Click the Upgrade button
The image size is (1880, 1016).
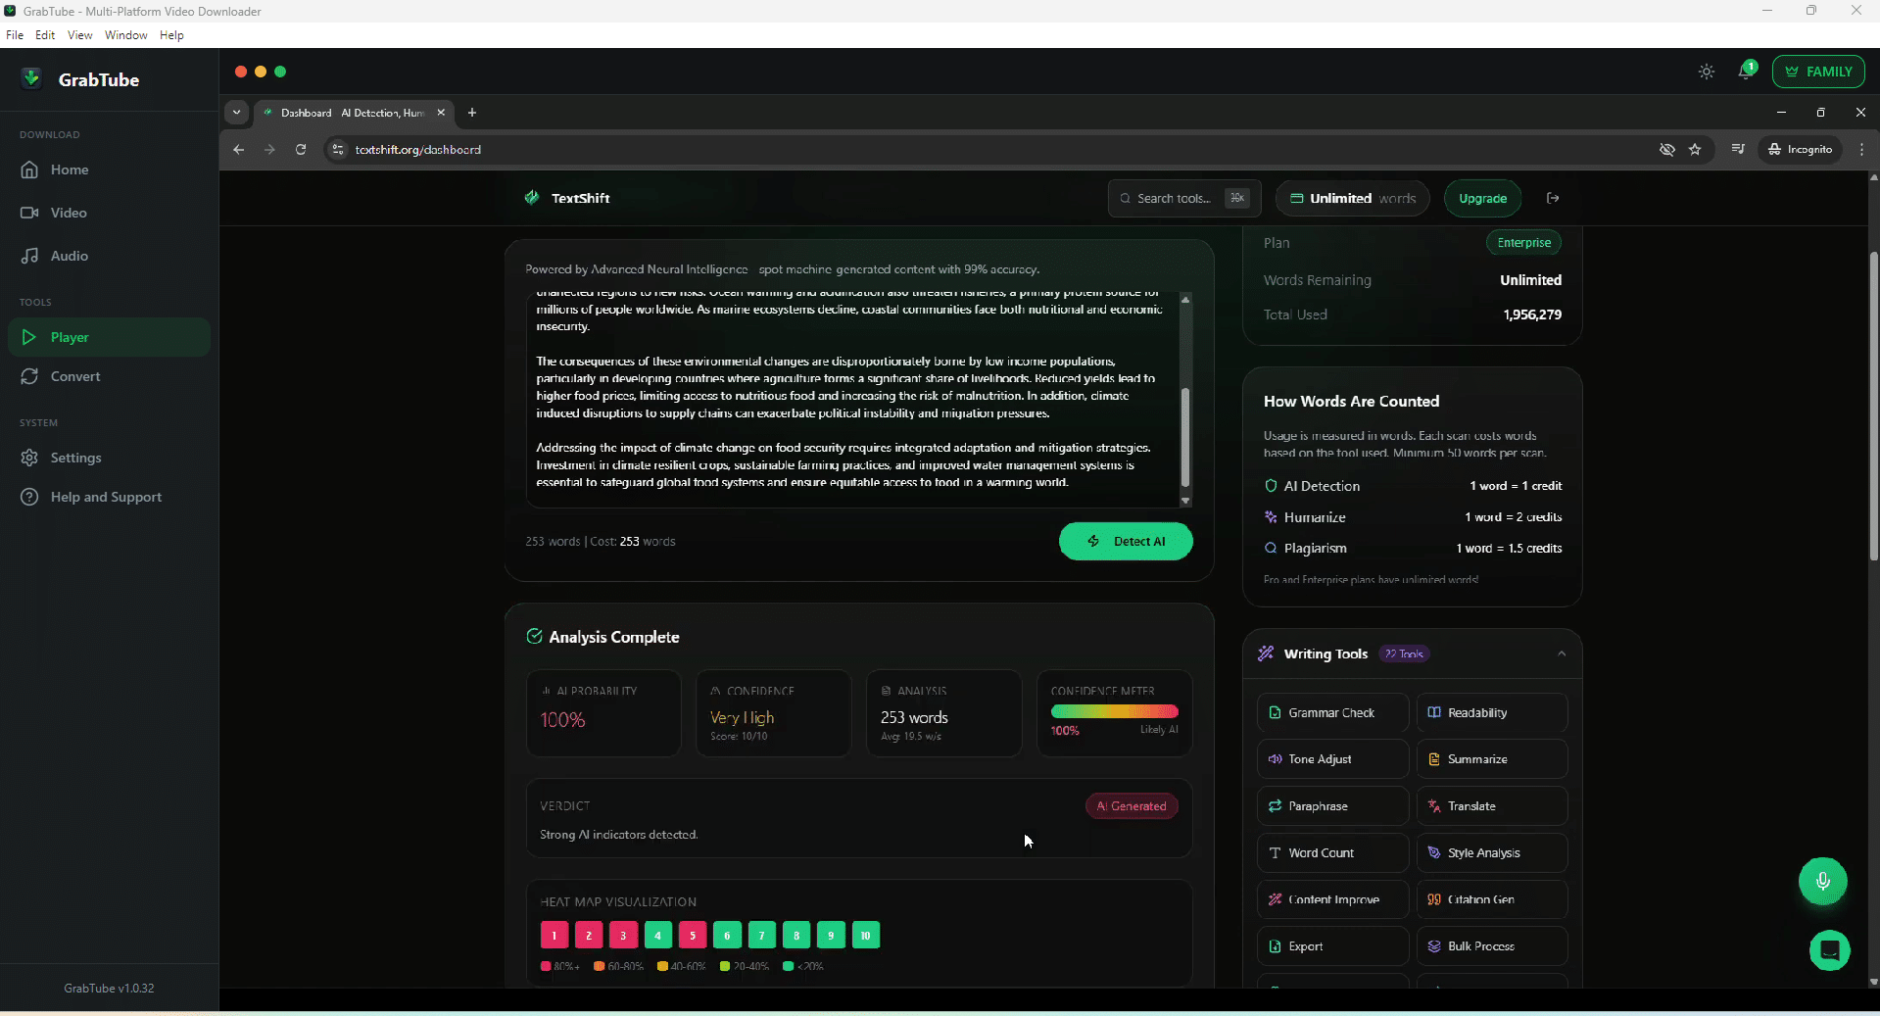point(1482,198)
